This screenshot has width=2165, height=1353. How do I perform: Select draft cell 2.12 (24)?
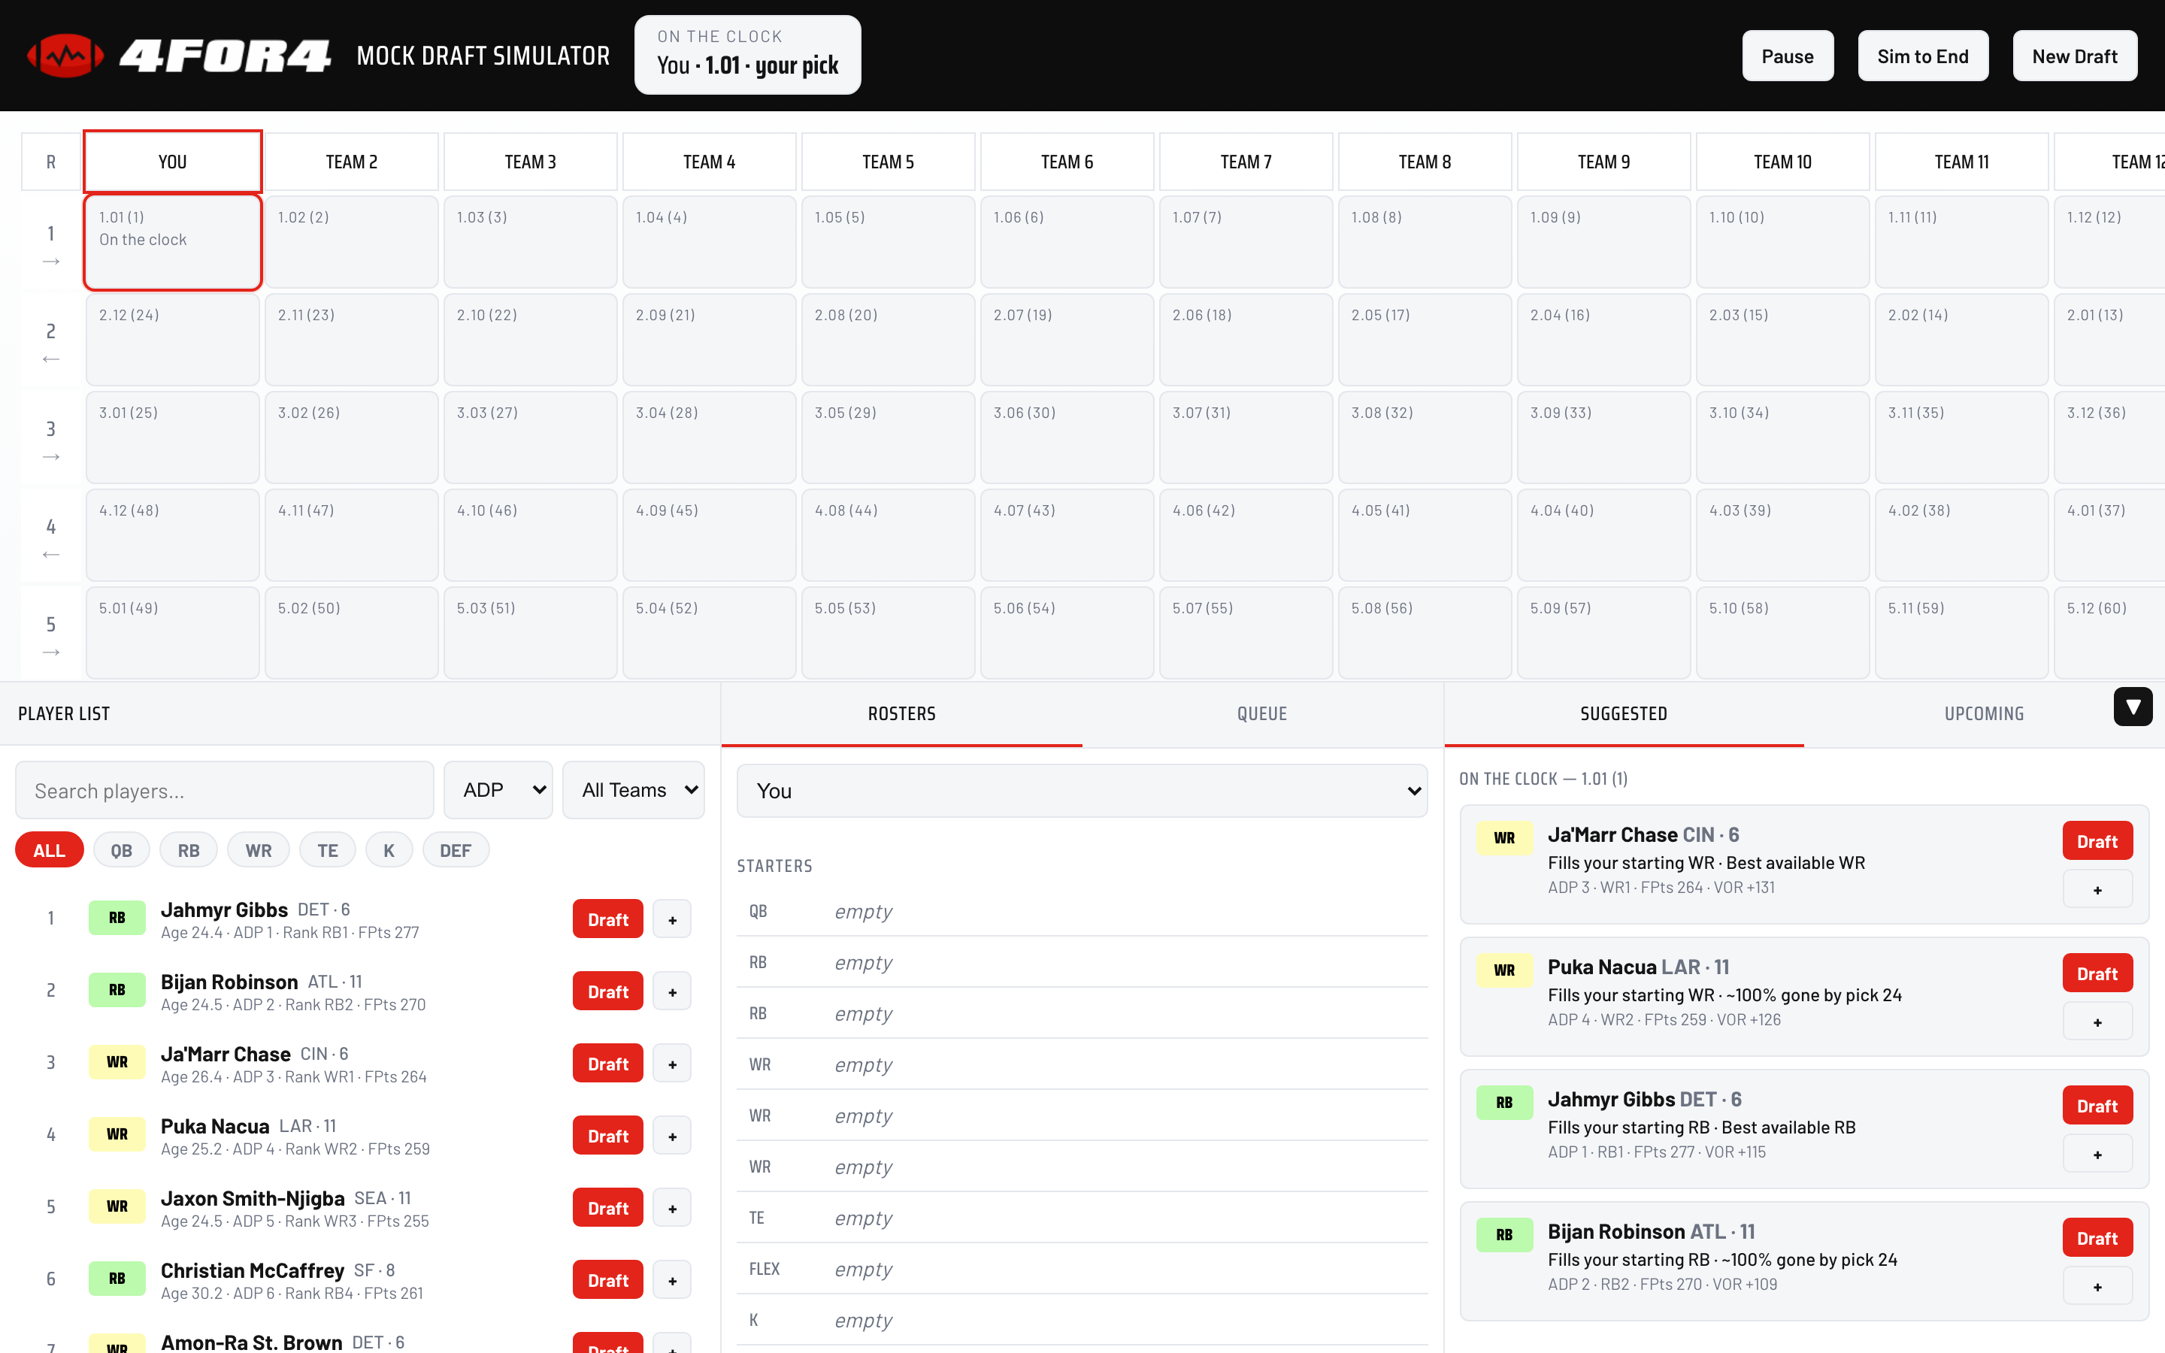[173, 340]
